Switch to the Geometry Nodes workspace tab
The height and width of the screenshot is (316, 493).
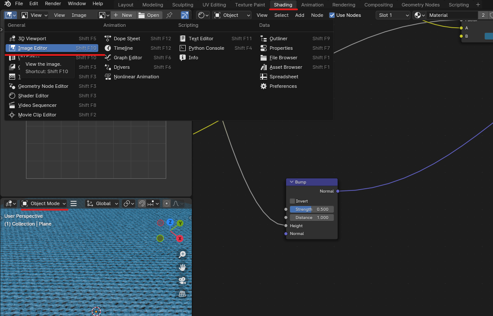point(420,5)
